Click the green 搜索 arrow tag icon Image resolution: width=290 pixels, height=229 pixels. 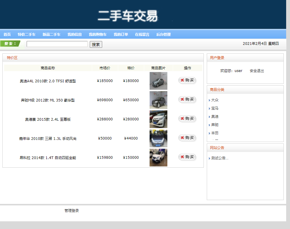click(10, 43)
